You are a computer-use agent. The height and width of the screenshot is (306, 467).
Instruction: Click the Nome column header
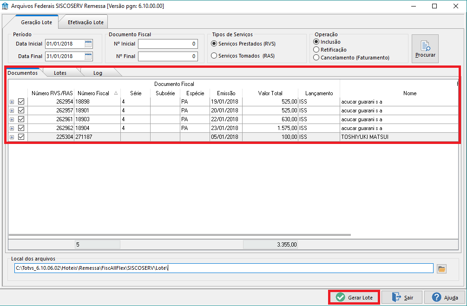click(x=399, y=93)
